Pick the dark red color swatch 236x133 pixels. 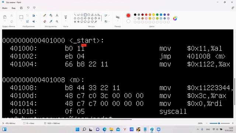[142, 15]
